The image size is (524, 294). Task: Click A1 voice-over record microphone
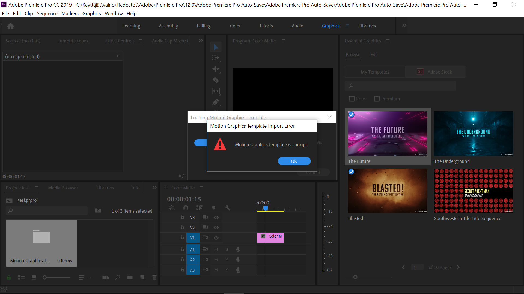(x=238, y=250)
